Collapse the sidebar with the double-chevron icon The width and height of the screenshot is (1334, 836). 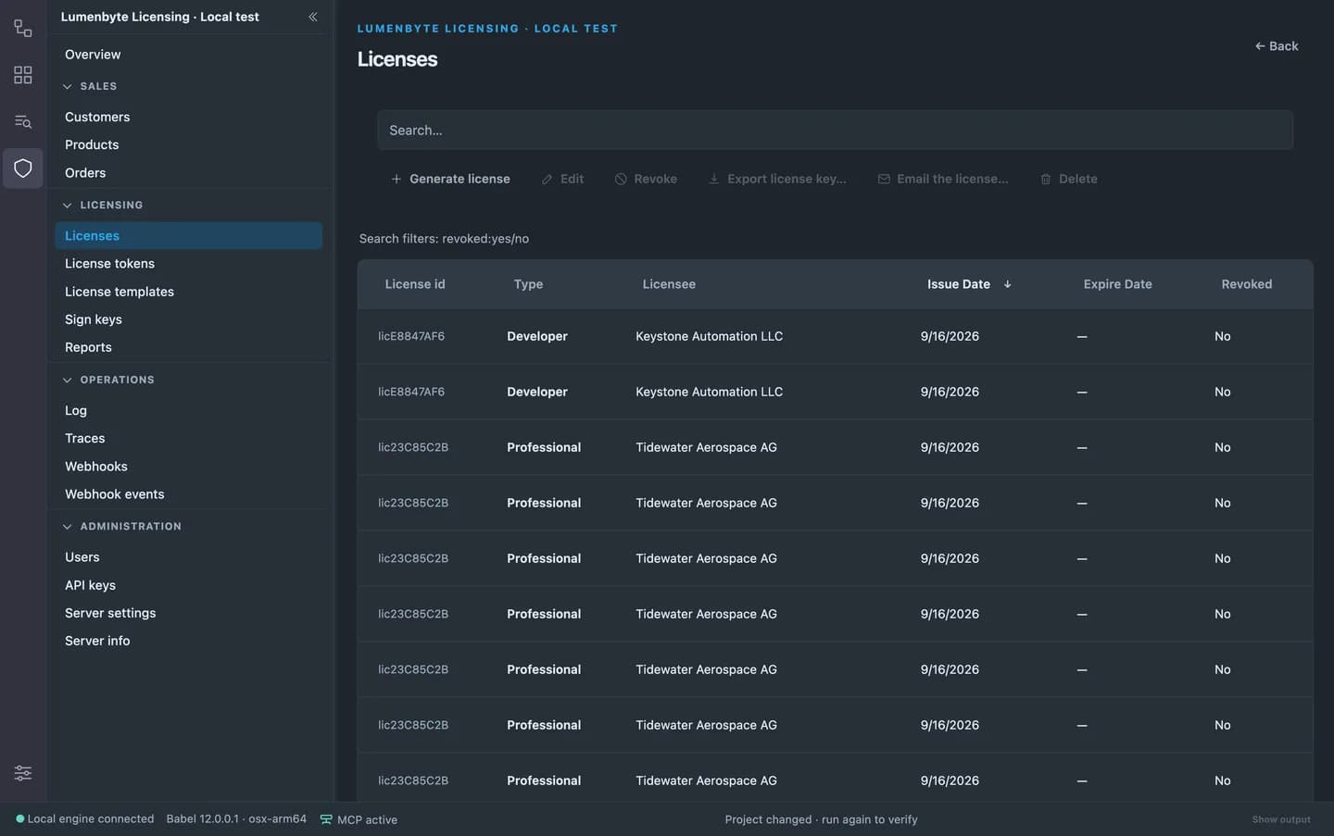coord(313,17)
